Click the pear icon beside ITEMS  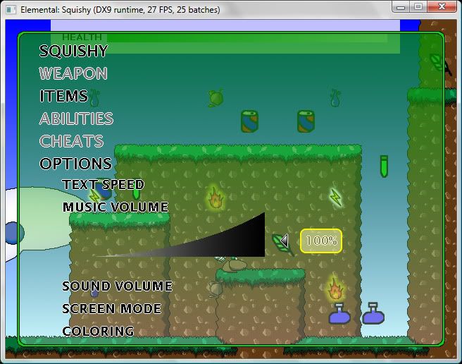pyautogui.click(x=94, y=98)
